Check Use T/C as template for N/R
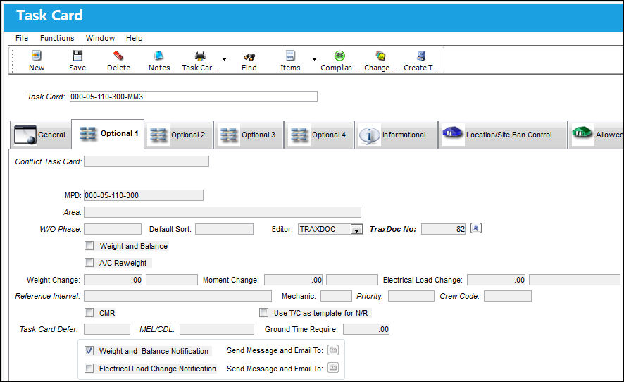Image resolution: width=624 pixels, height=382 pixels. (263, 313)
